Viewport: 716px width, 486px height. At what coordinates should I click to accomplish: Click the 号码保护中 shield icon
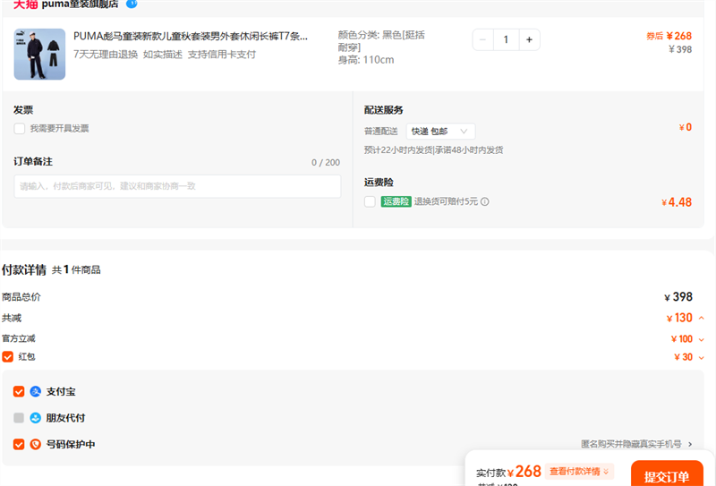pos(36,444)
